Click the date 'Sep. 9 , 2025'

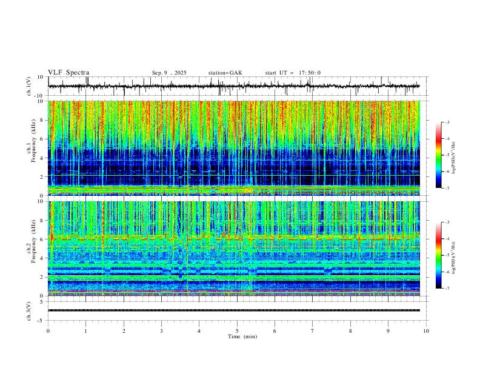point(169,73)
